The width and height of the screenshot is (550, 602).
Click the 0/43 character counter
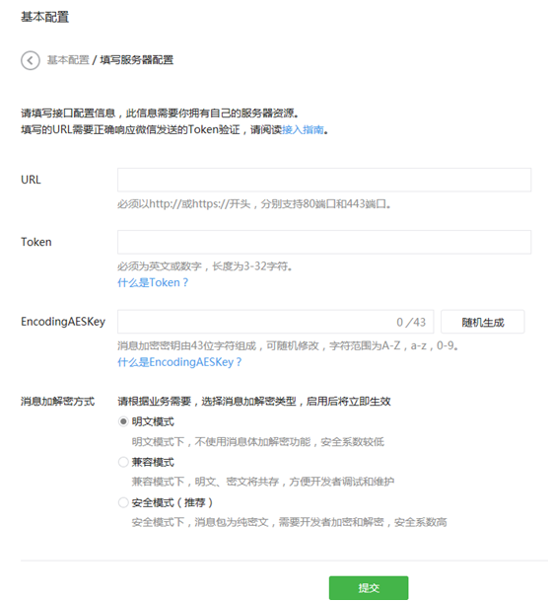tap(411, 322)
